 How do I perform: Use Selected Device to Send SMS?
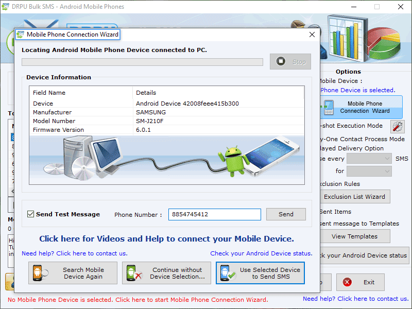[x=260, y=273]
